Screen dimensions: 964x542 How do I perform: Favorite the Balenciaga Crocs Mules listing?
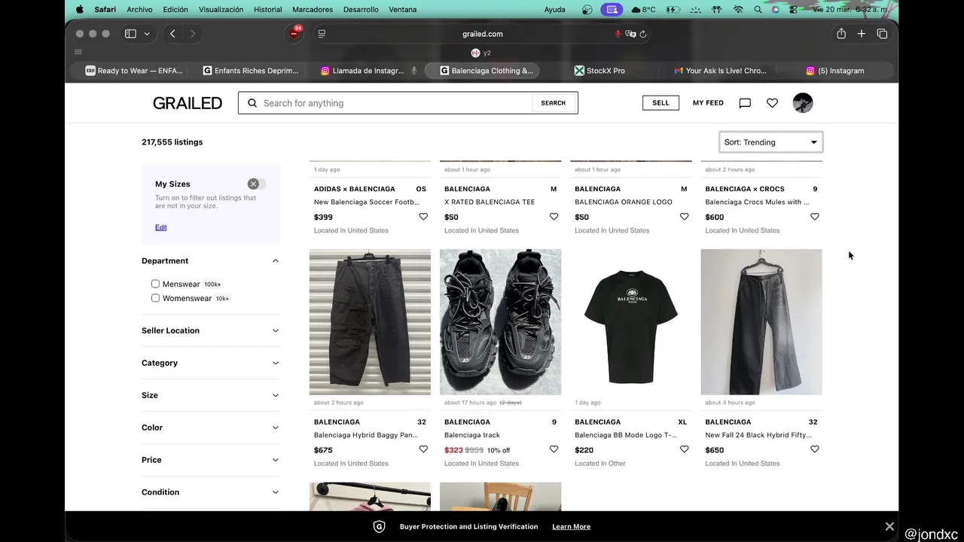814,217
